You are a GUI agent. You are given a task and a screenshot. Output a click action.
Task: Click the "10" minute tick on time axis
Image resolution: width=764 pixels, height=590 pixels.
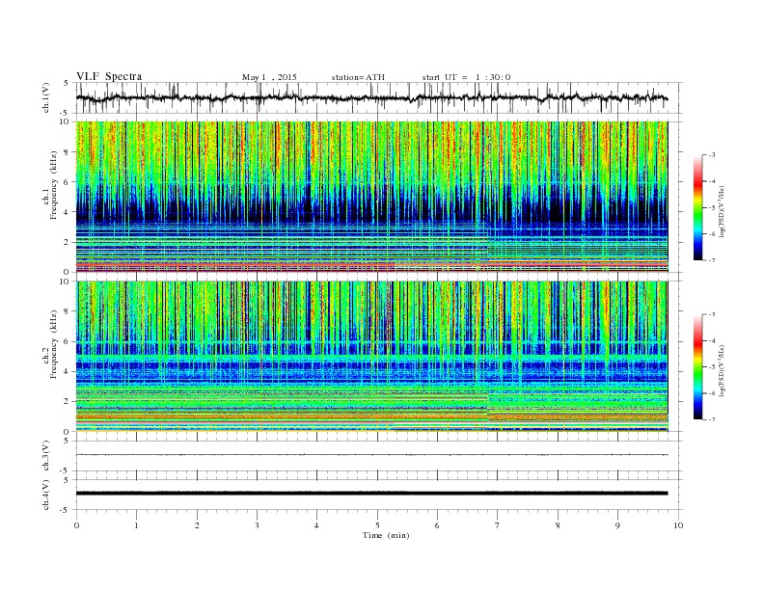tap(678, 525)
